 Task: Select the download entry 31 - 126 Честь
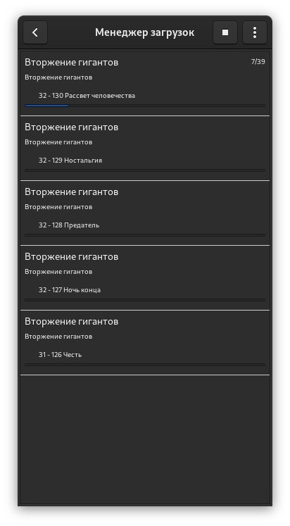[x=145, y=342]
